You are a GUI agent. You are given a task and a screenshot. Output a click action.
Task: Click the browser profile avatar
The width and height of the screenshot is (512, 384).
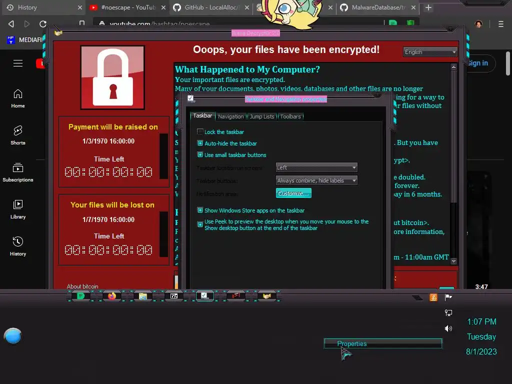(x=478, y=24)
